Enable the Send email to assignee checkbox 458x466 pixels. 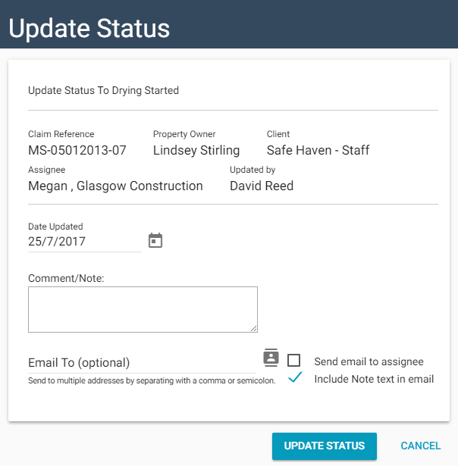[x=294, y=361]
